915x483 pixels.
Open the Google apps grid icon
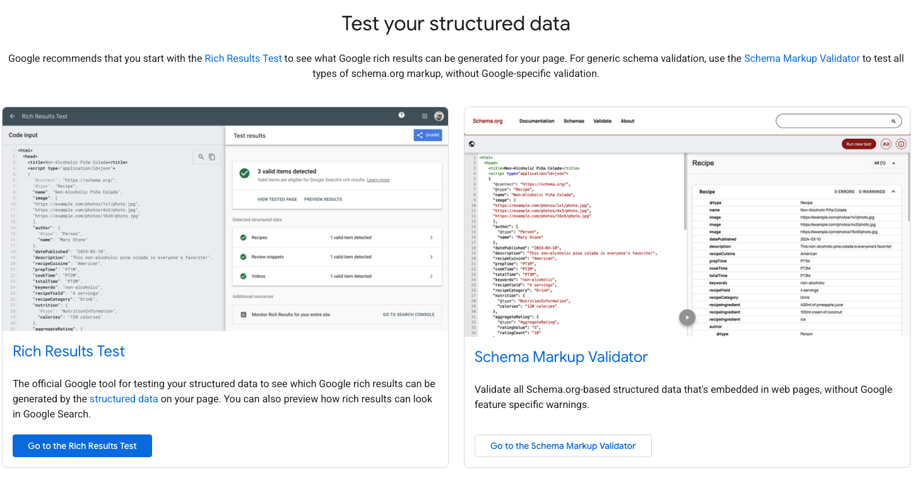(425, 117)
